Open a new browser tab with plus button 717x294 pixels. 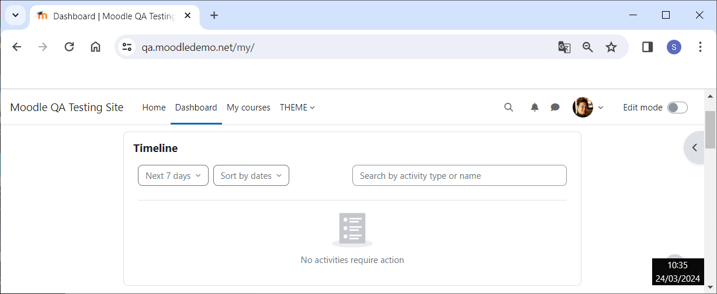coord(214,16)
